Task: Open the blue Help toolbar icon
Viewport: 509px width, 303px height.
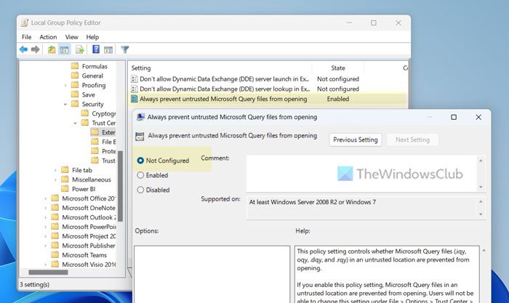Action: click(x=96, y=49)
